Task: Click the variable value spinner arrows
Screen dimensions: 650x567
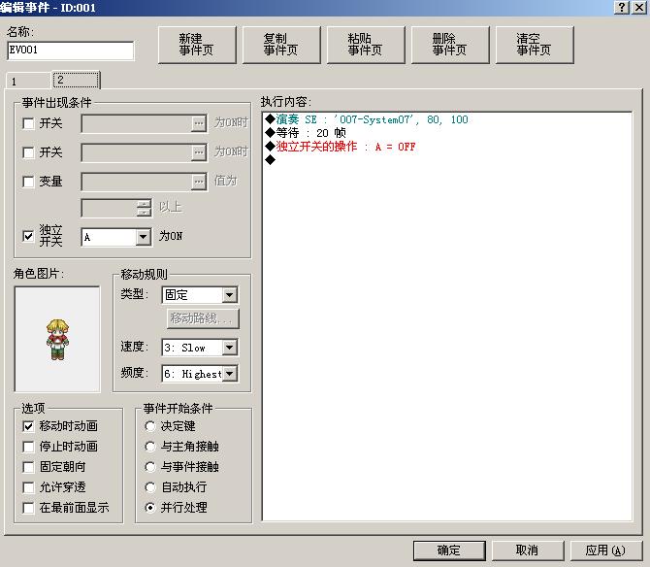Action: click(x=144, y=208)
